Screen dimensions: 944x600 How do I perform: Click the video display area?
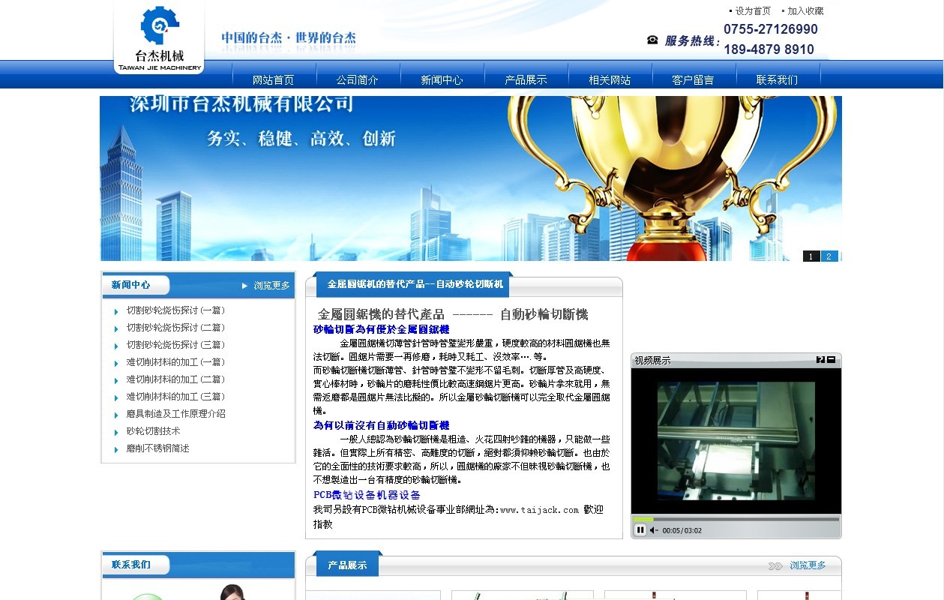(x=736, y=440)
